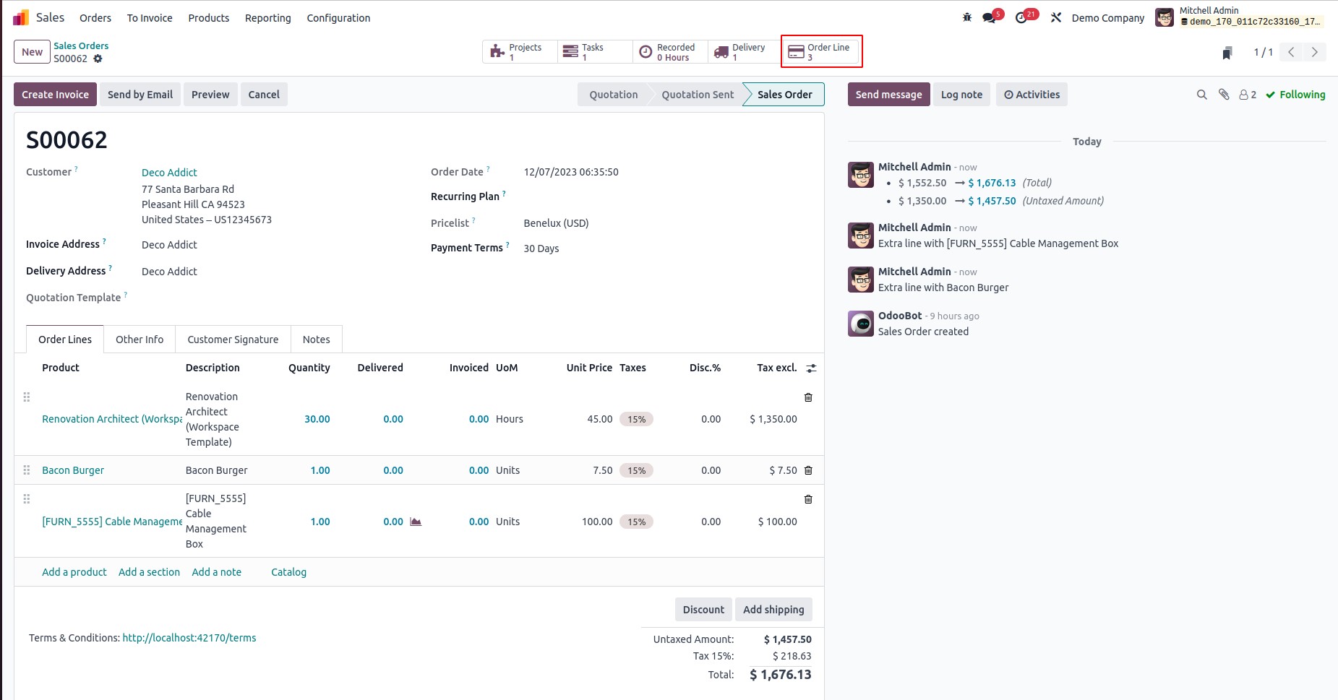Open the Delivery truck smart button
The image size is (1338, 700).
click(745, 52)
